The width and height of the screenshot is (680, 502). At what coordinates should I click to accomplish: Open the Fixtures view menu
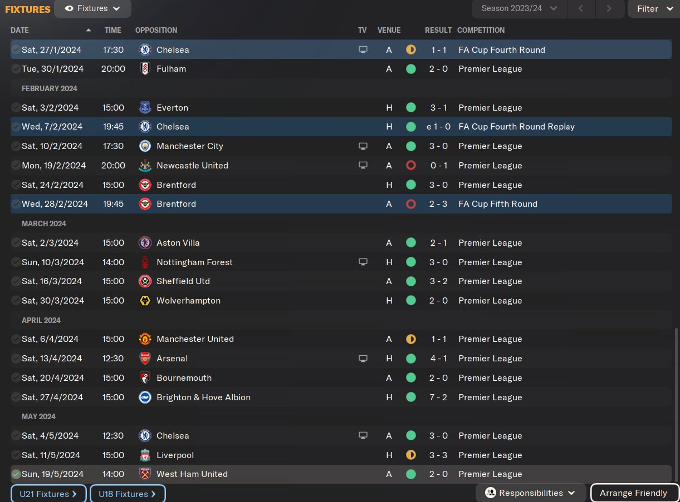[93, 8]
